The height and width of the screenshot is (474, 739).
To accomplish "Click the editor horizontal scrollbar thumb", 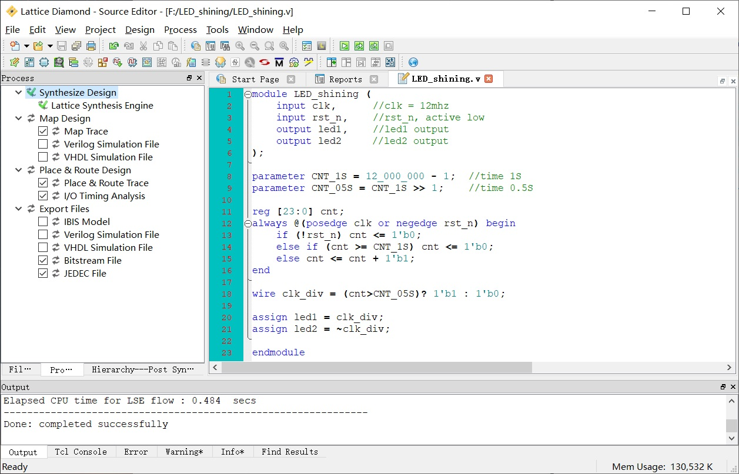I will tap(377, 367).
